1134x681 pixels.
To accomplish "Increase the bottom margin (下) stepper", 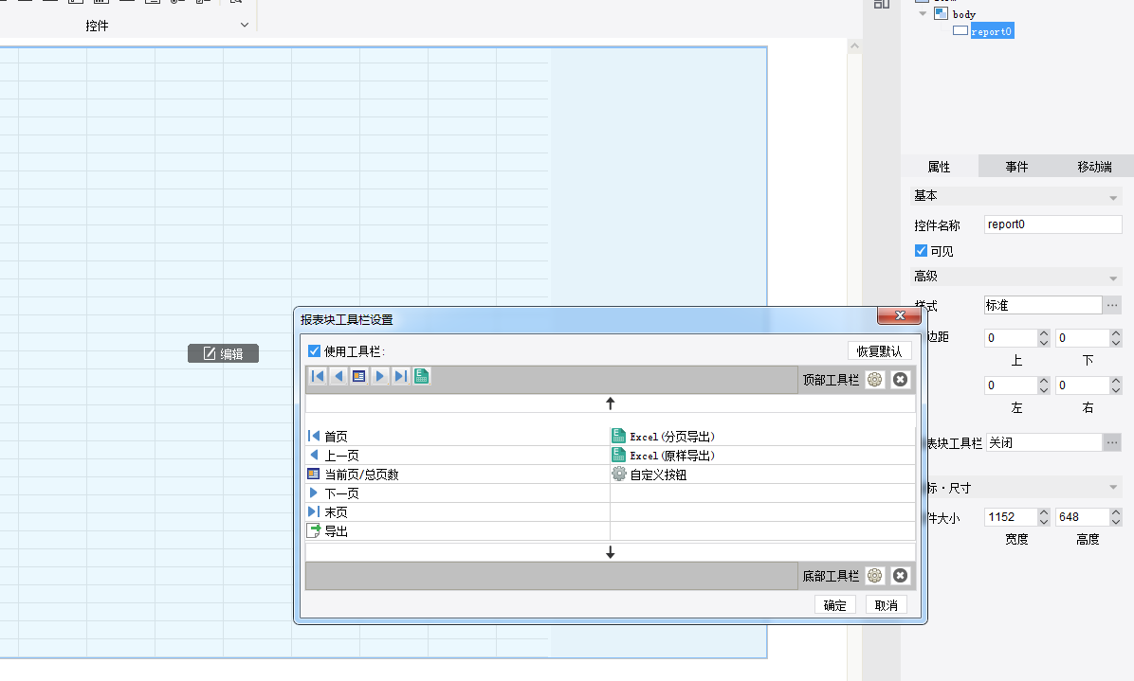I will pos(1116,333).
